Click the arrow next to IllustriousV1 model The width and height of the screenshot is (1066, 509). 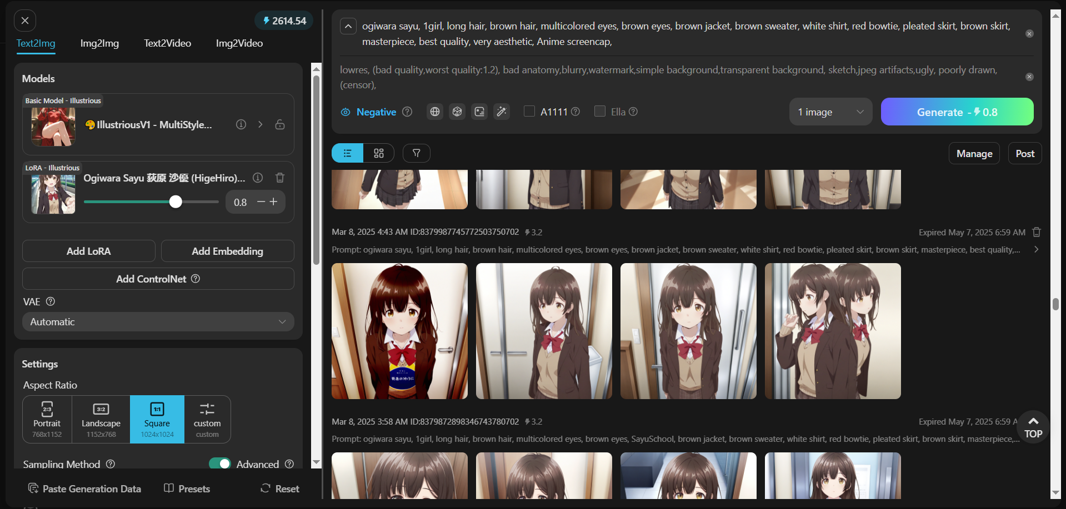(260, 124)
